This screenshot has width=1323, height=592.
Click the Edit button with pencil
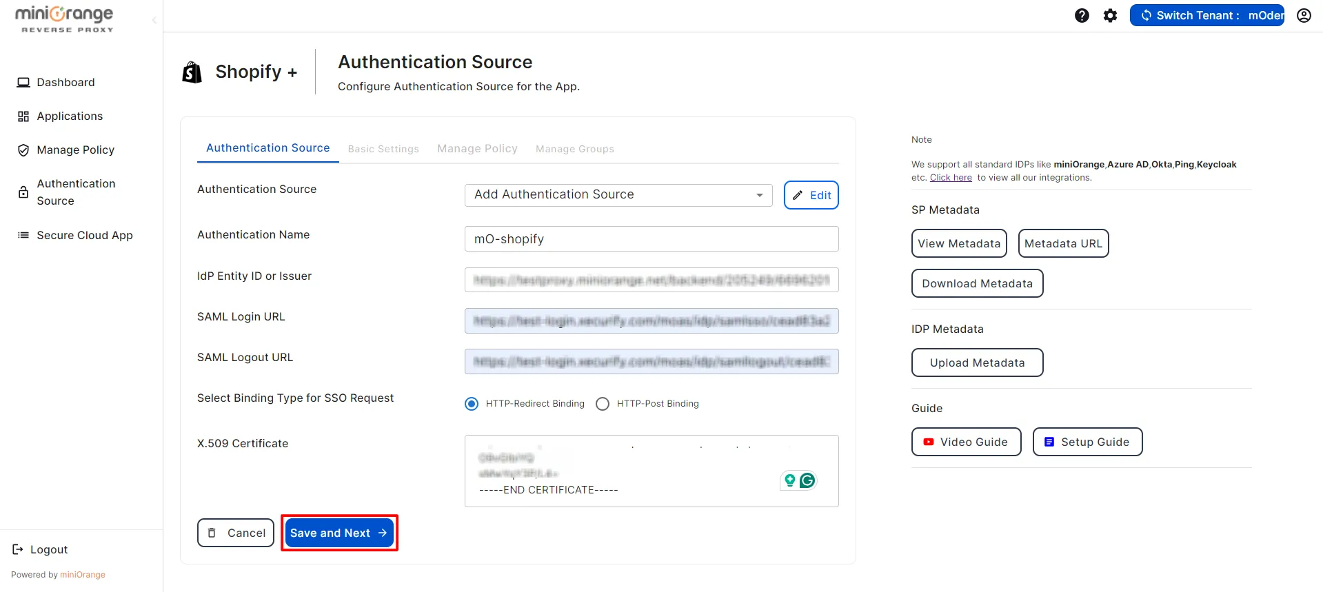pyautogui.click(x=811, y=195)
